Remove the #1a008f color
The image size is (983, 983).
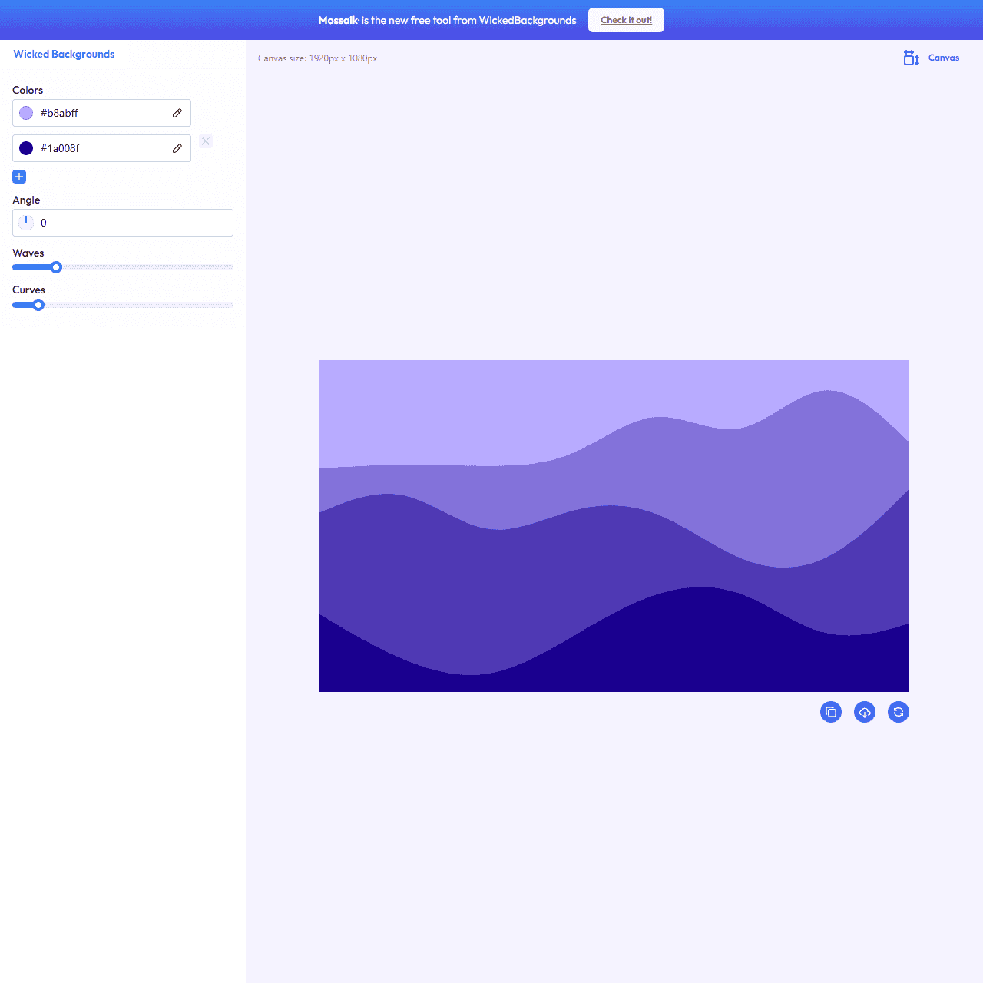[205, 141]
